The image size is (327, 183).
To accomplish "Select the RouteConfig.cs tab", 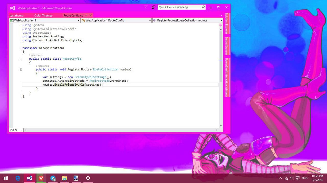I will pos(73,15).
